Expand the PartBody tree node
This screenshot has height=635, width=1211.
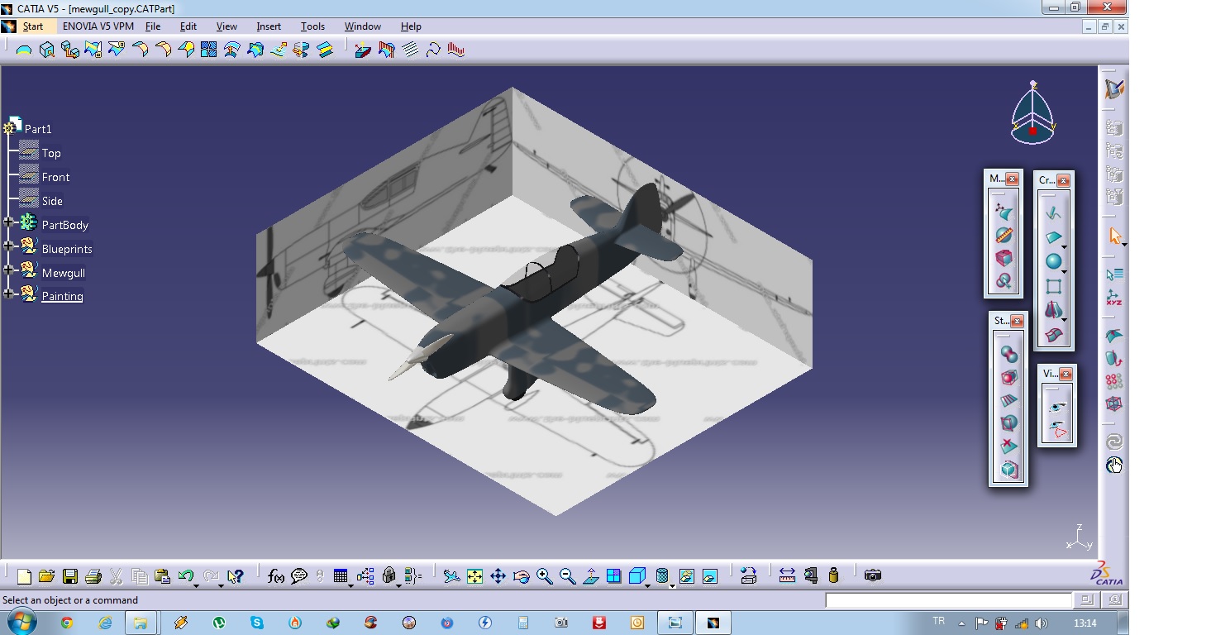point(8,222)
